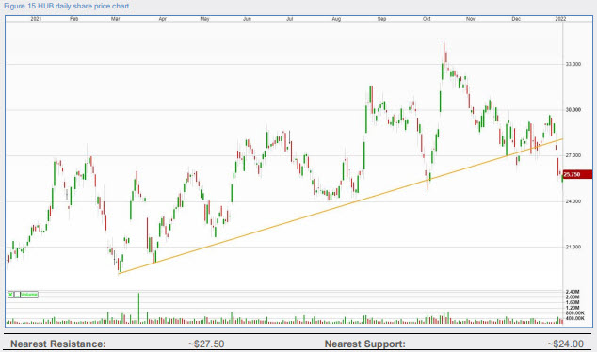The width and height of the screenshot is (597, 352).
Task: Click the 400.00K volume axis label
Action: click(575, 318)
